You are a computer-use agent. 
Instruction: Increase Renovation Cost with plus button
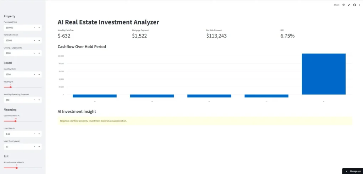(x=39, y=40)
